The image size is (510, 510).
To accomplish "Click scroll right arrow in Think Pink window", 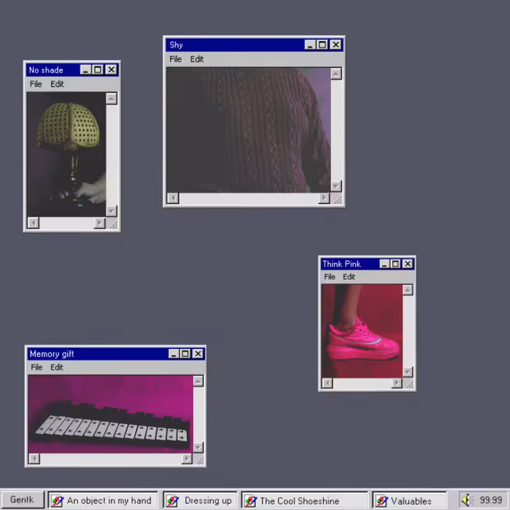I will coord(397,383).
